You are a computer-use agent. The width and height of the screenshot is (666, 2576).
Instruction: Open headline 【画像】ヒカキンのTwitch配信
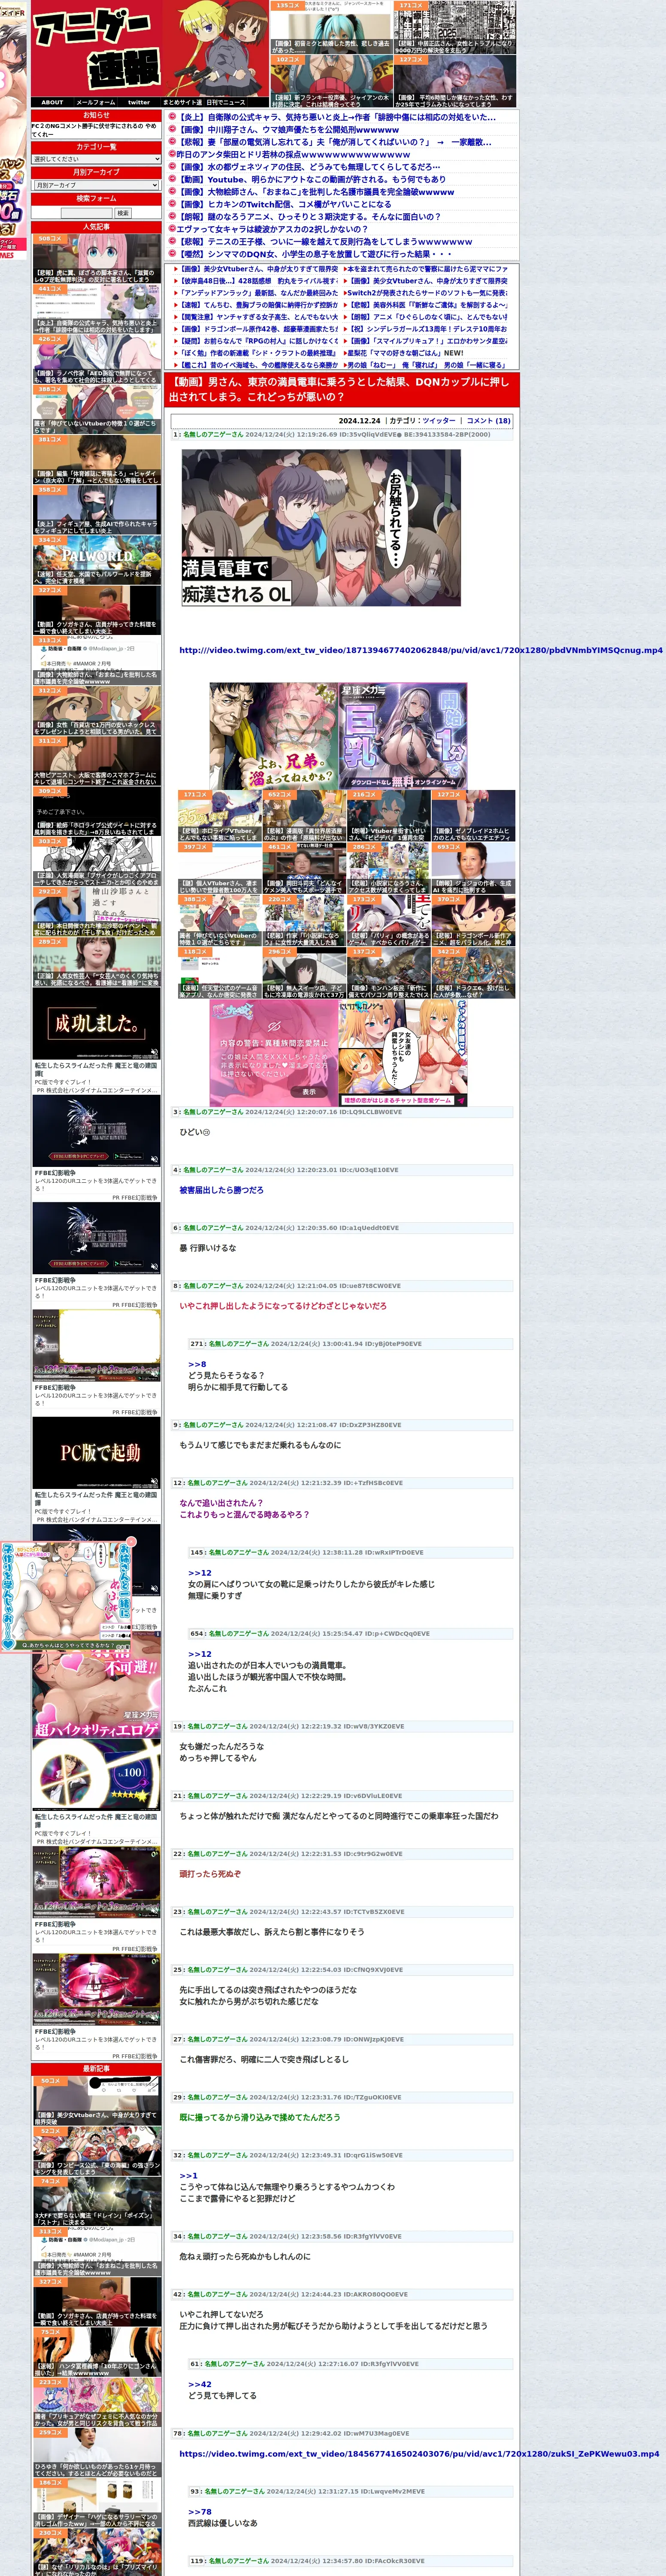(285, 204)
